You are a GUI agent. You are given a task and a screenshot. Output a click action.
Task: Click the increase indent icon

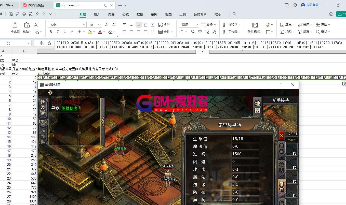(153, 25)
